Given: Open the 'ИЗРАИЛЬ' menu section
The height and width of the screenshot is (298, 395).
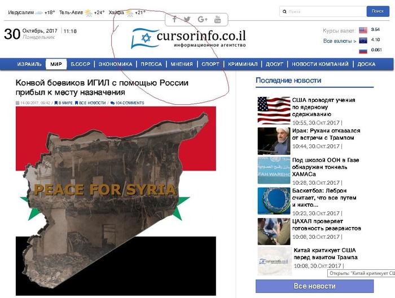Looking at the screenshot, I should coord(29,64).
